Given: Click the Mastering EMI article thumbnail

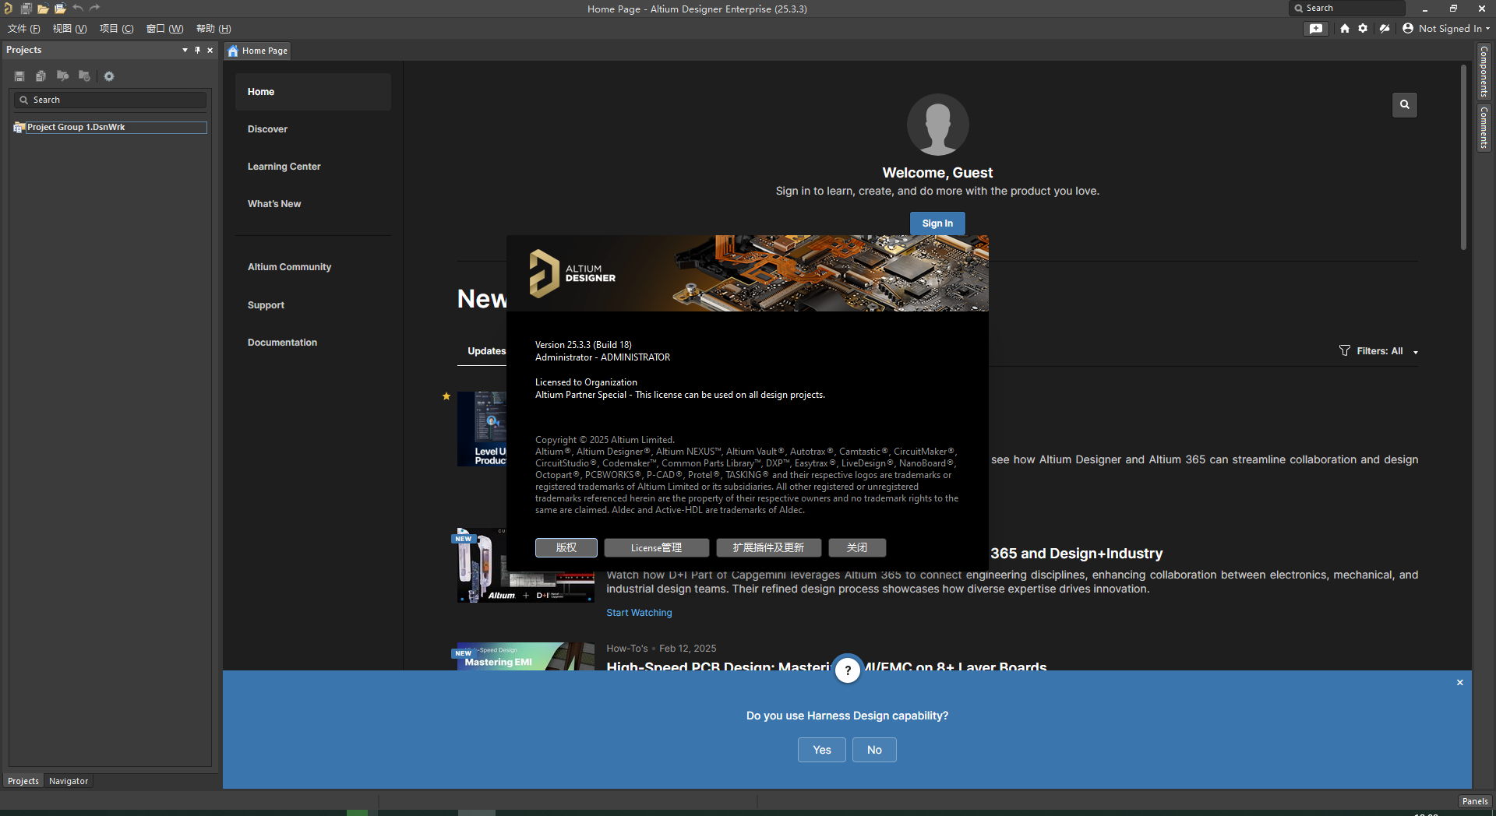Looking at the screenshot, I should (526, 656).
